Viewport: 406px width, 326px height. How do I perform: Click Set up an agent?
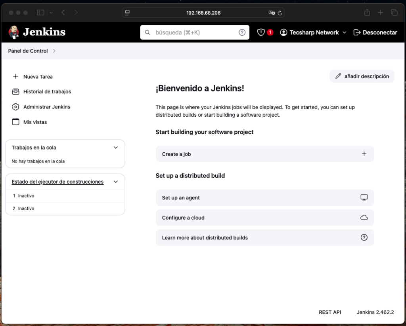click(x=264, y=197)
